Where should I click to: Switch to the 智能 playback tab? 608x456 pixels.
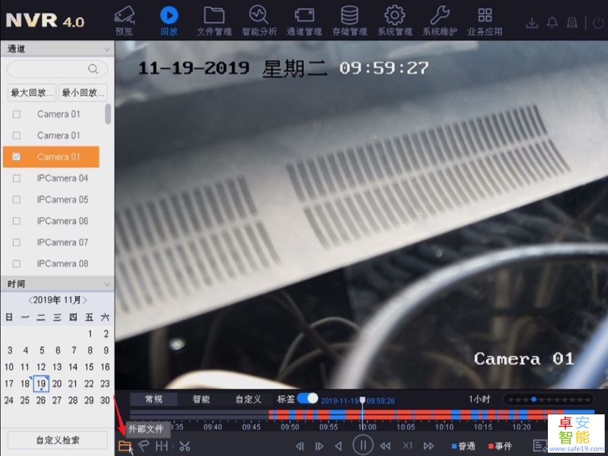[201, 399]
